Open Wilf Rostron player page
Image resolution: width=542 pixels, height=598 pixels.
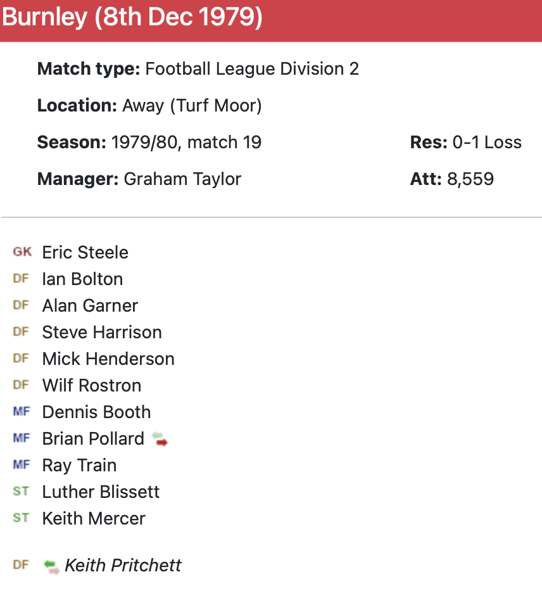[x=91, y=385]
